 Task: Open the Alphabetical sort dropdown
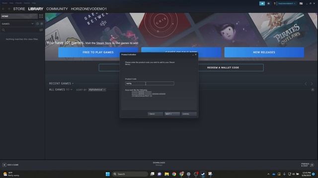[97, 89]
